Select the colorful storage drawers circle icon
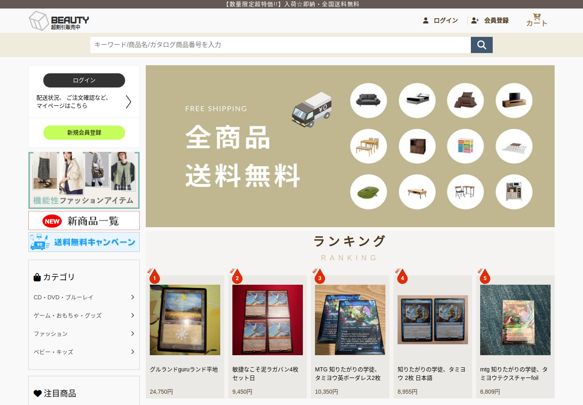This screenshot has height=405, width=583. click(x=466, y=146)
